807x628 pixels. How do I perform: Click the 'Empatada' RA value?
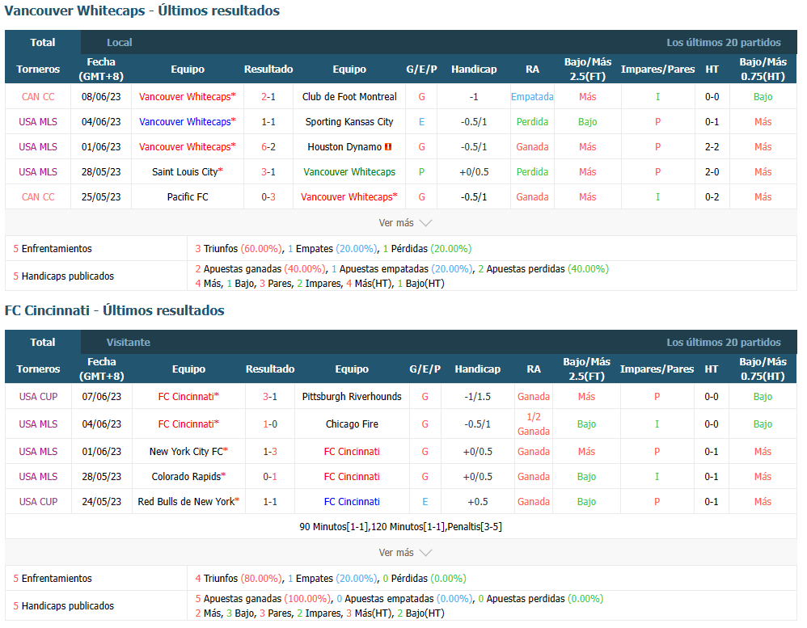click(x=532, y=97)
